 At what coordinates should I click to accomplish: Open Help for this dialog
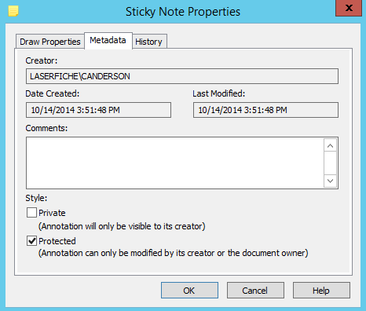tap(321, 291)
